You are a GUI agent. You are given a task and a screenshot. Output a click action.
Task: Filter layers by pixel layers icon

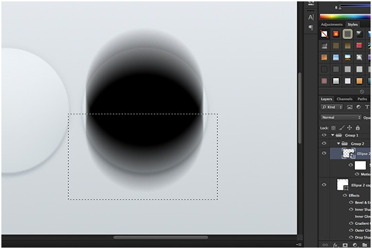(349, 107)
